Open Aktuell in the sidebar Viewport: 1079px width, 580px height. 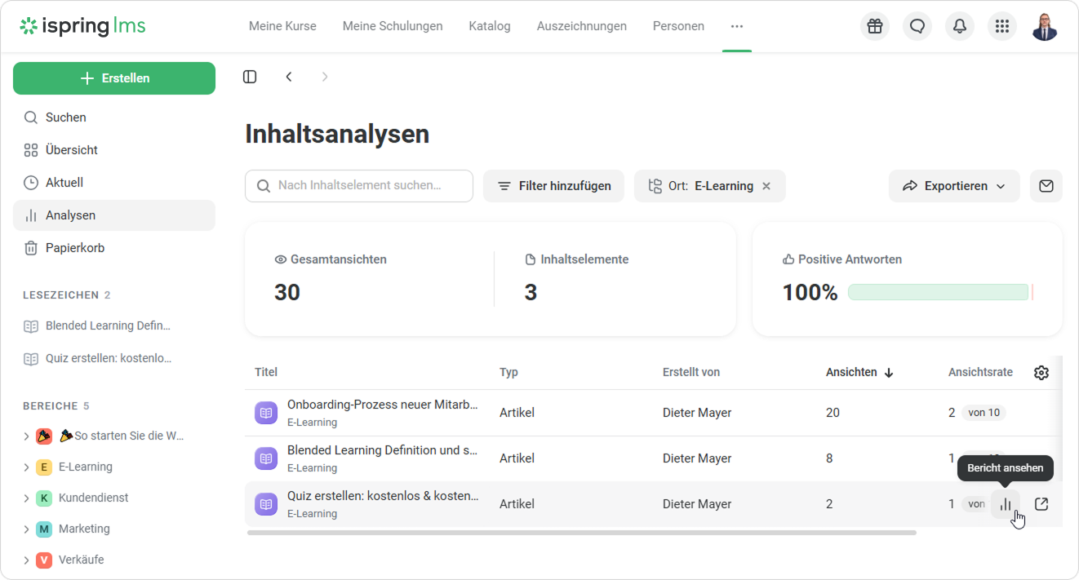point(114,183)
